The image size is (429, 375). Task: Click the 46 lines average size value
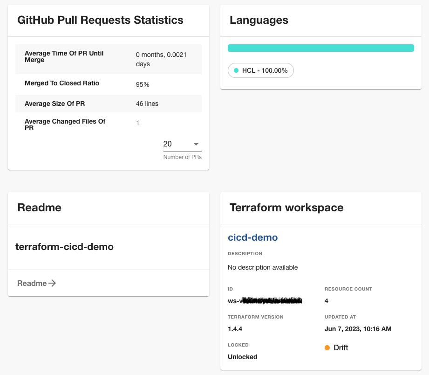click(x=147, y=104)
